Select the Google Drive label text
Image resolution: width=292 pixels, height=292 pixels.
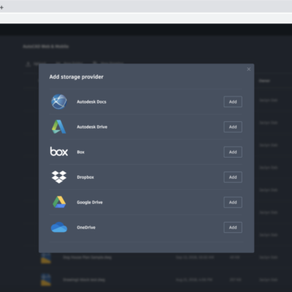[90, 202]
